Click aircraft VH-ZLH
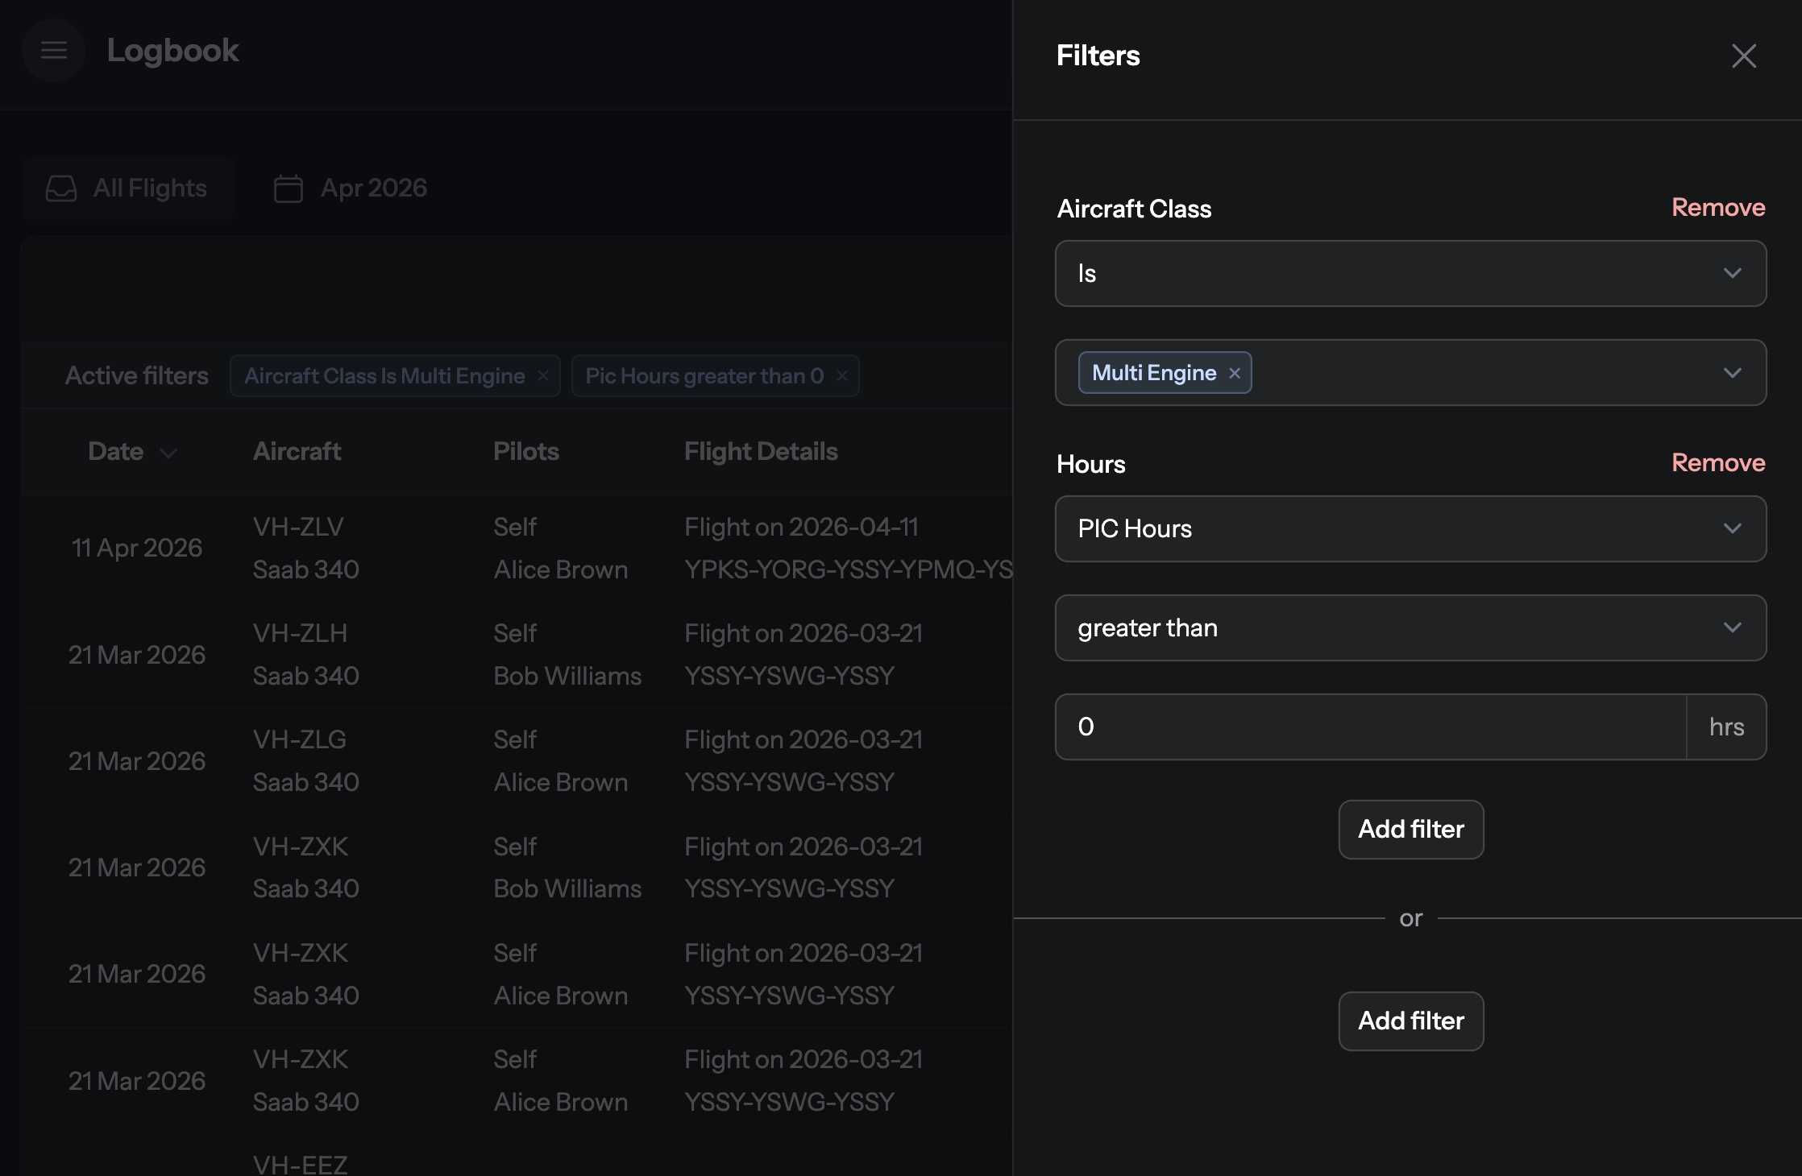The width and height of the screenshot is (1802, 1176). coord(300,633)
